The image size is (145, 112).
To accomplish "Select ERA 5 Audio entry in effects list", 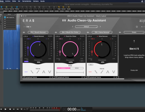I will 9,17.
